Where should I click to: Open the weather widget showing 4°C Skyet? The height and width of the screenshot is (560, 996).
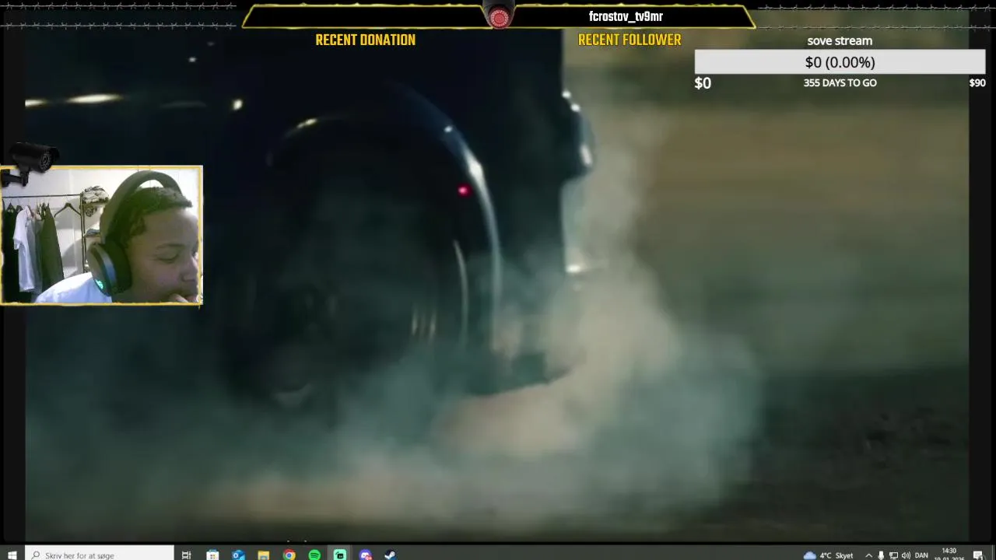[x=828, y=555]
